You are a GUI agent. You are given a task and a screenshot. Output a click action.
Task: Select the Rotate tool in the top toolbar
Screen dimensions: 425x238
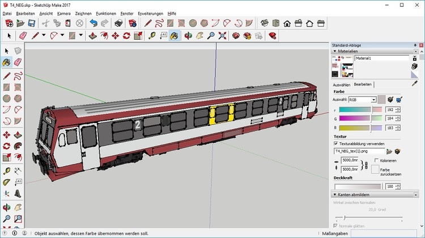(x=126, y=36)
